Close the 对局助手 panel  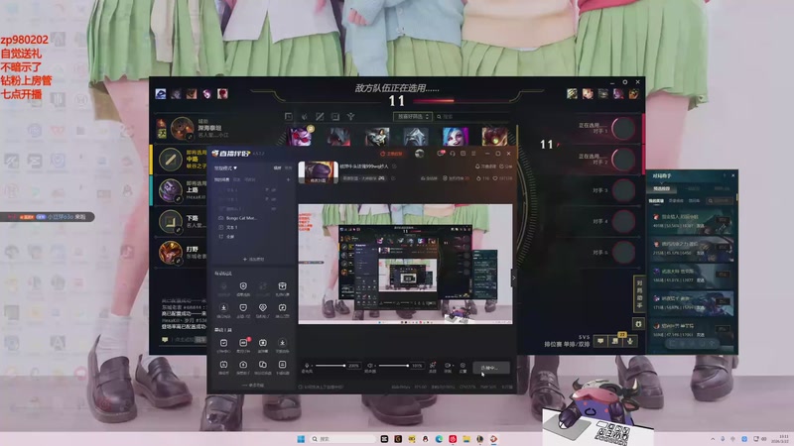[x=732, y=175]
